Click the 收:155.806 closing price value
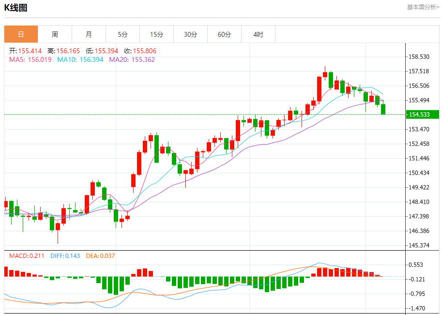Screen dimensions: 442x315 tap(140, 51)
